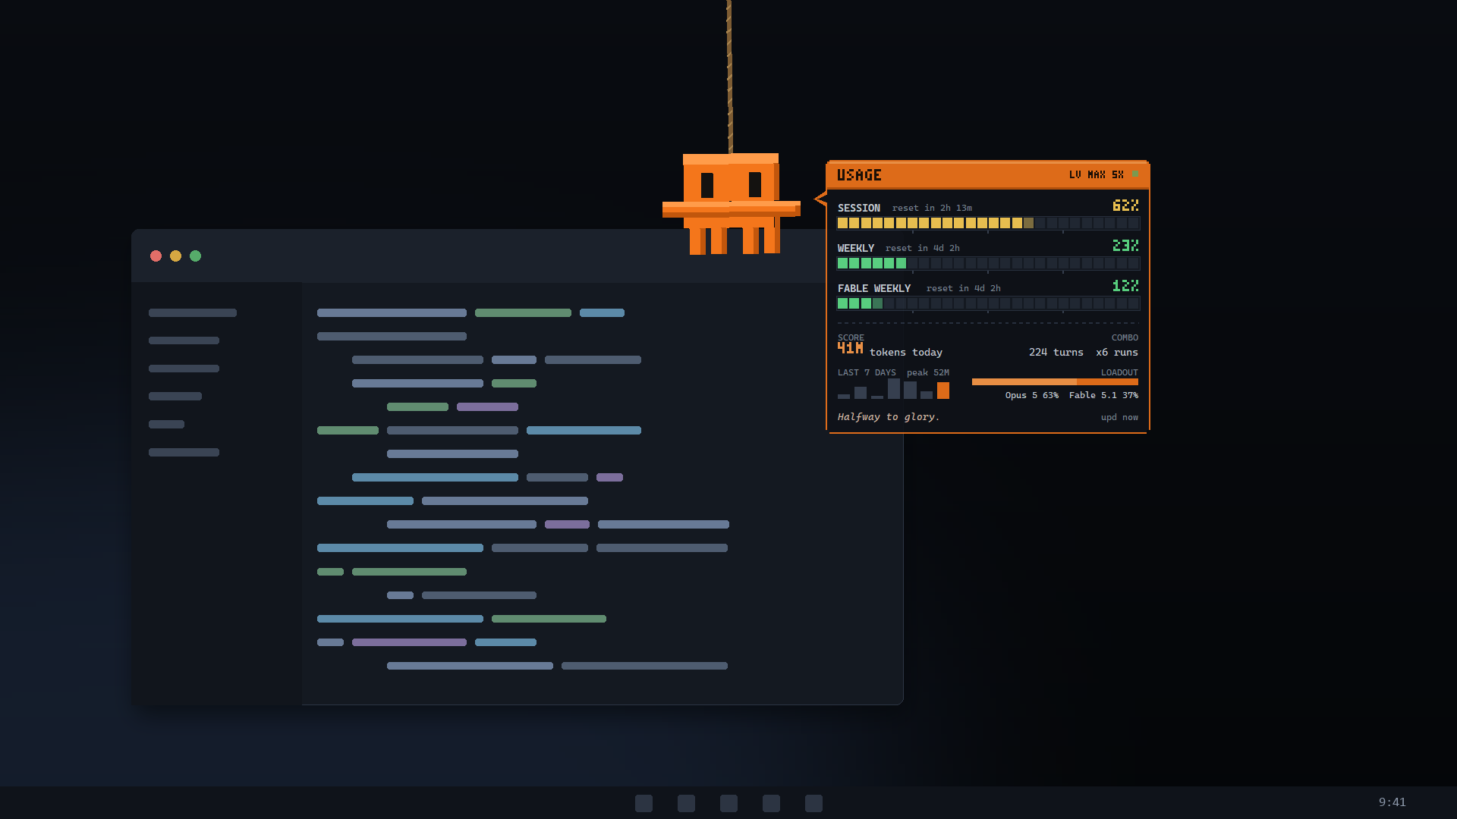
Task: Click the 'Opus 5 63%' loadout entry
Action: click(x=1031, y=395)
